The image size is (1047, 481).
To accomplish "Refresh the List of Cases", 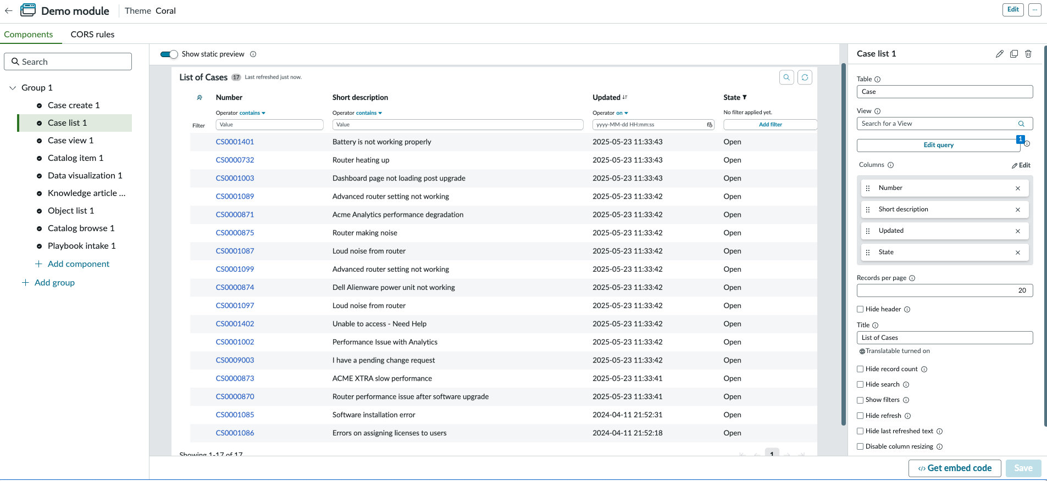I will click(805, 77).
